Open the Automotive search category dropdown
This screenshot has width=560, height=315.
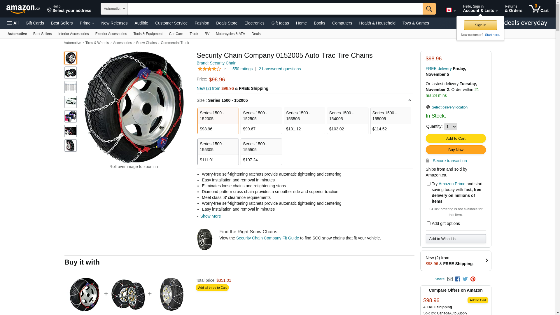click(114, 9)
